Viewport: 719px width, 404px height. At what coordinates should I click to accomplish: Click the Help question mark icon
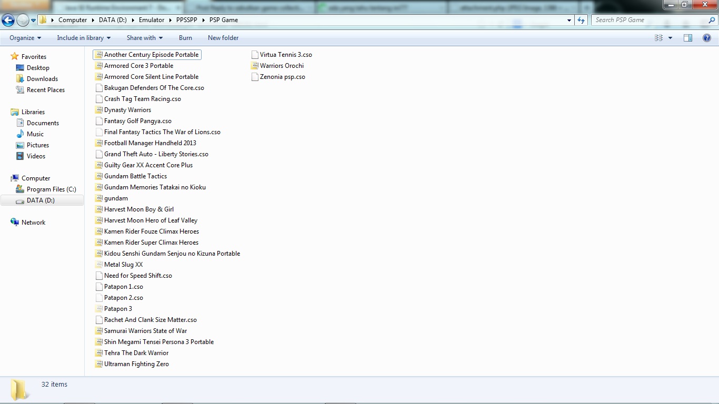tap(707, 38)
